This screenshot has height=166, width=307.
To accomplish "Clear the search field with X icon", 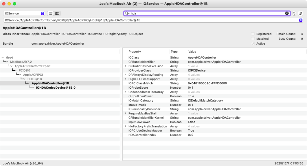I will click(x=287, y=13).
